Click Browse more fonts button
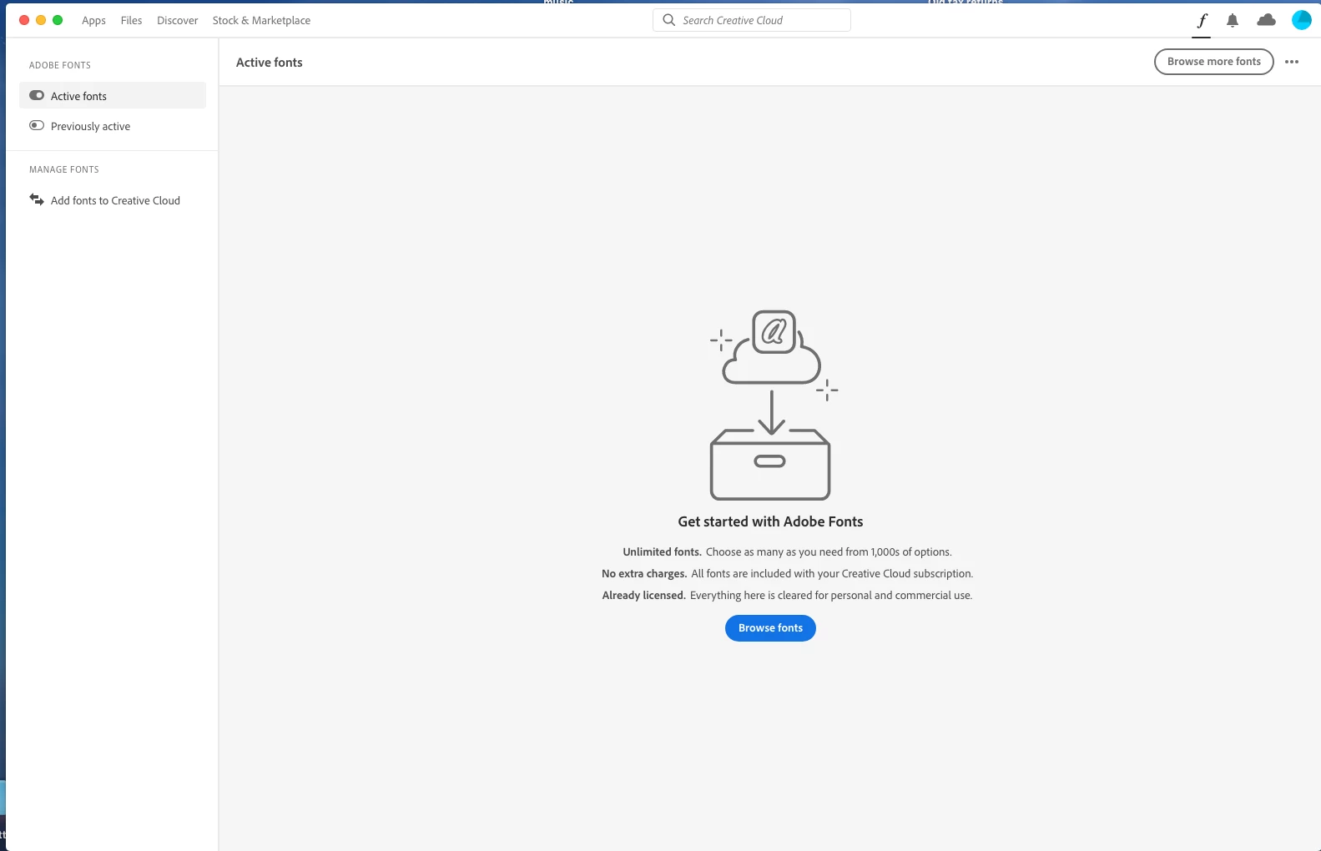The width and height of the screenshot is (1321, 851). (1214, 62)
